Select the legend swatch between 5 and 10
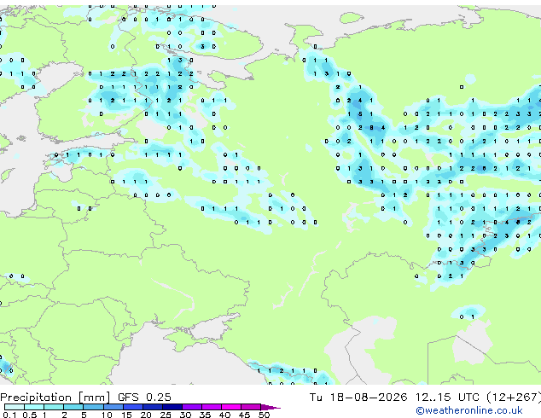The image size is (541, 418). pyautogui.click(x=93, y=407)
